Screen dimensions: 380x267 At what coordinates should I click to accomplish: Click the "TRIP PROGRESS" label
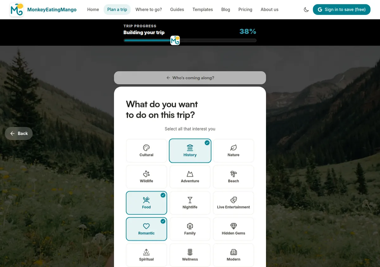click(x=140, y=26)
